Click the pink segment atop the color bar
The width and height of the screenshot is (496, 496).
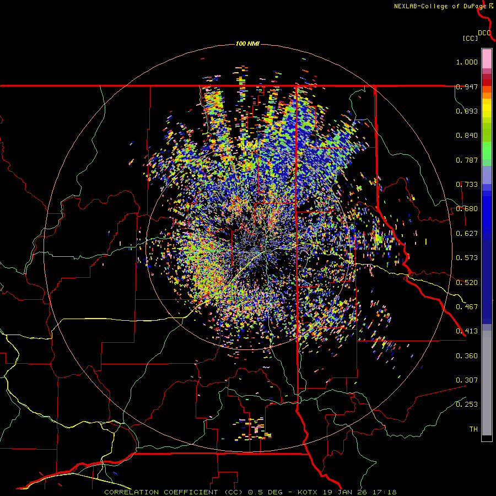click(x=487, y=58)
